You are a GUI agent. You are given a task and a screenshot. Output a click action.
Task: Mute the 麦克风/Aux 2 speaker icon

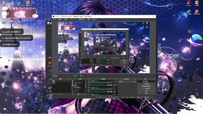pos(111,92)
